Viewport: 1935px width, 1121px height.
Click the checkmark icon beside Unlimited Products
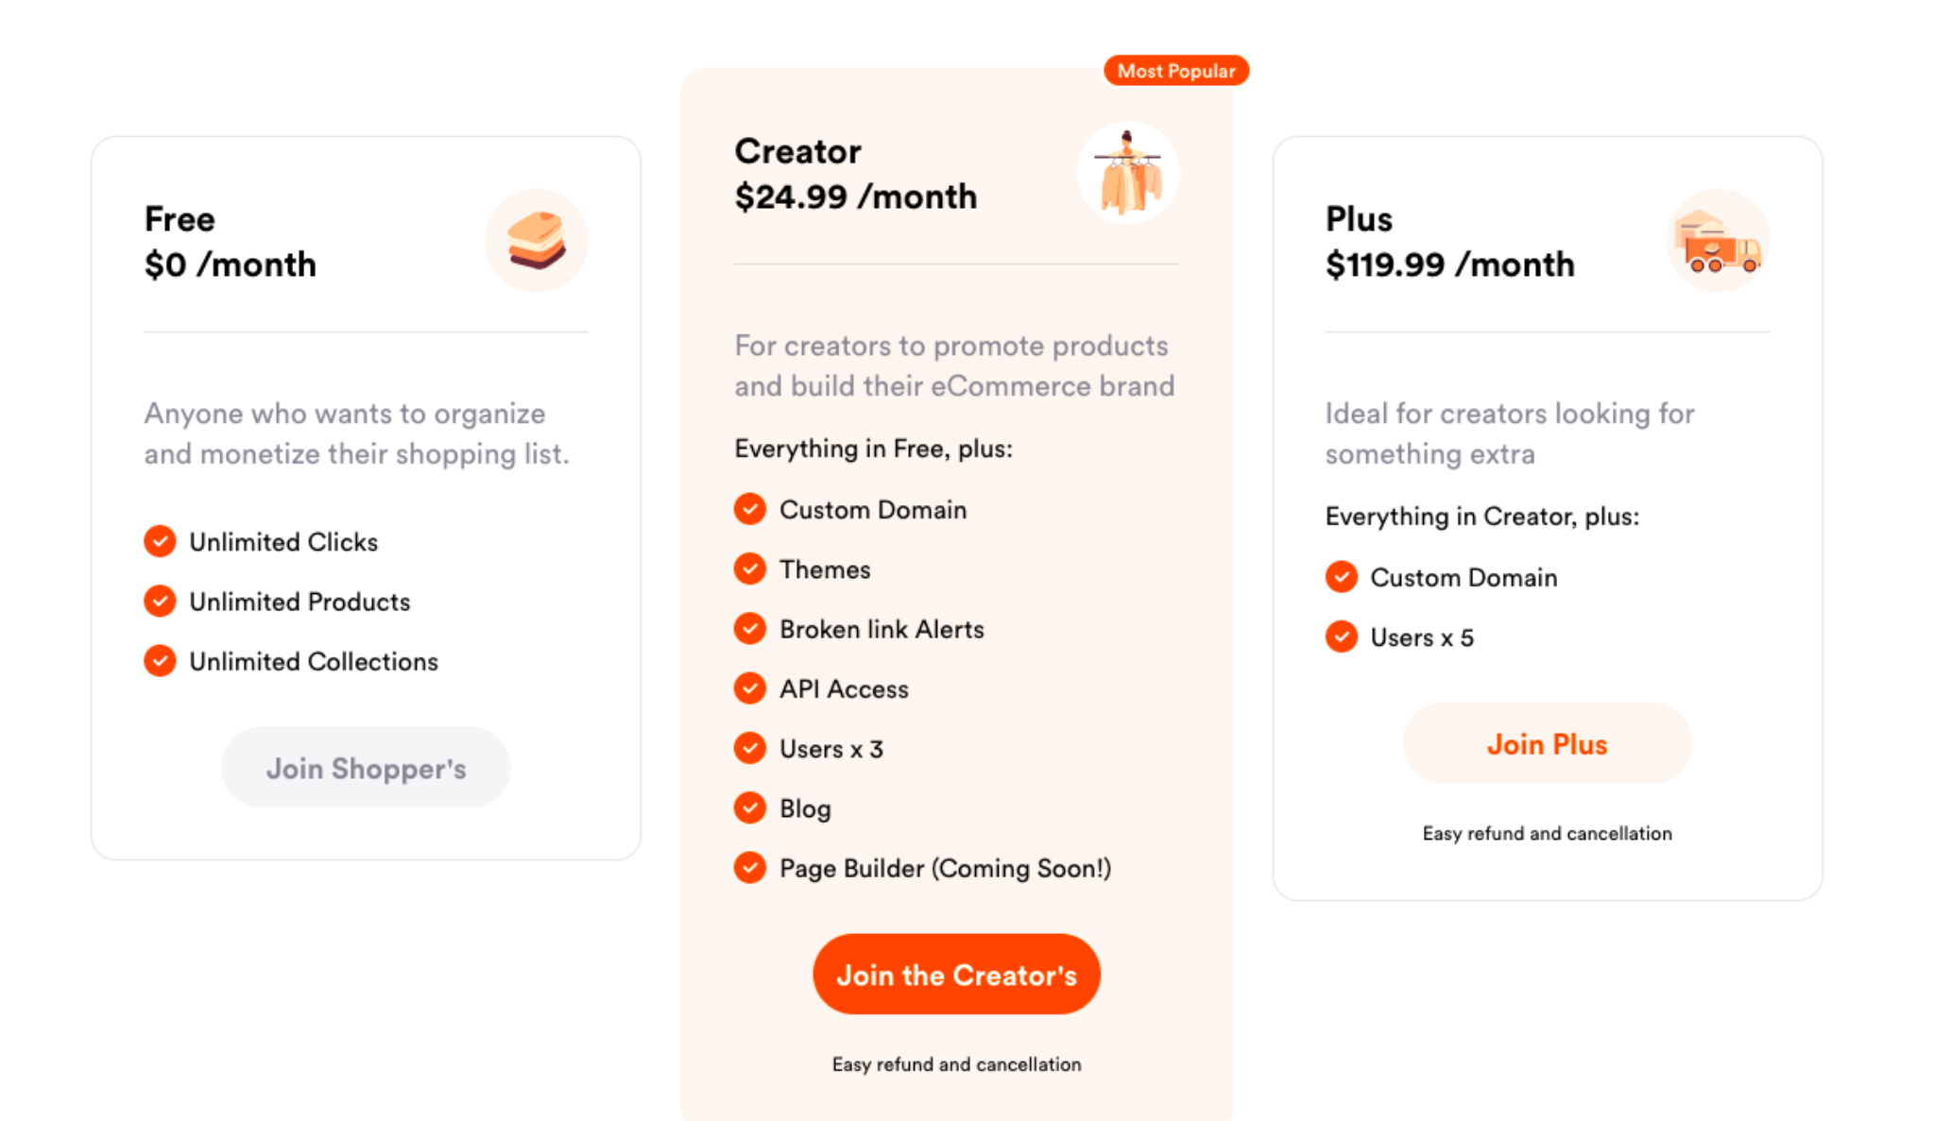pyautogui.click(x=160, y=601)
